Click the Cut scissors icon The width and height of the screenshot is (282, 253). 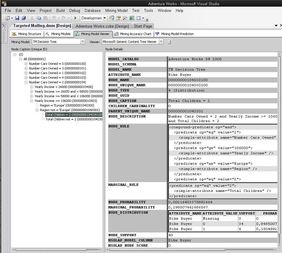pos(32,18)
